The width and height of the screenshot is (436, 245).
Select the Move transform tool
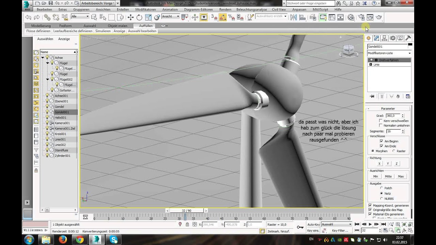coord(130,17)
